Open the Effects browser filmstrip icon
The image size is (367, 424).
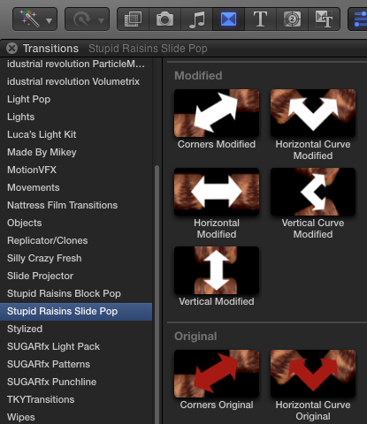(x=134, y=19)
